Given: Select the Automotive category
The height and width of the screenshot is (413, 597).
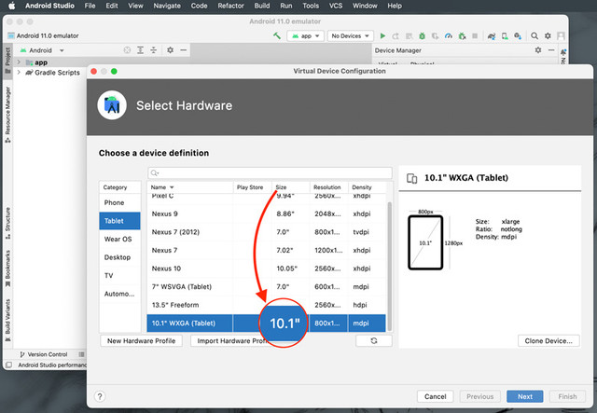Looking at the screenshot, I should coord(119,294).
